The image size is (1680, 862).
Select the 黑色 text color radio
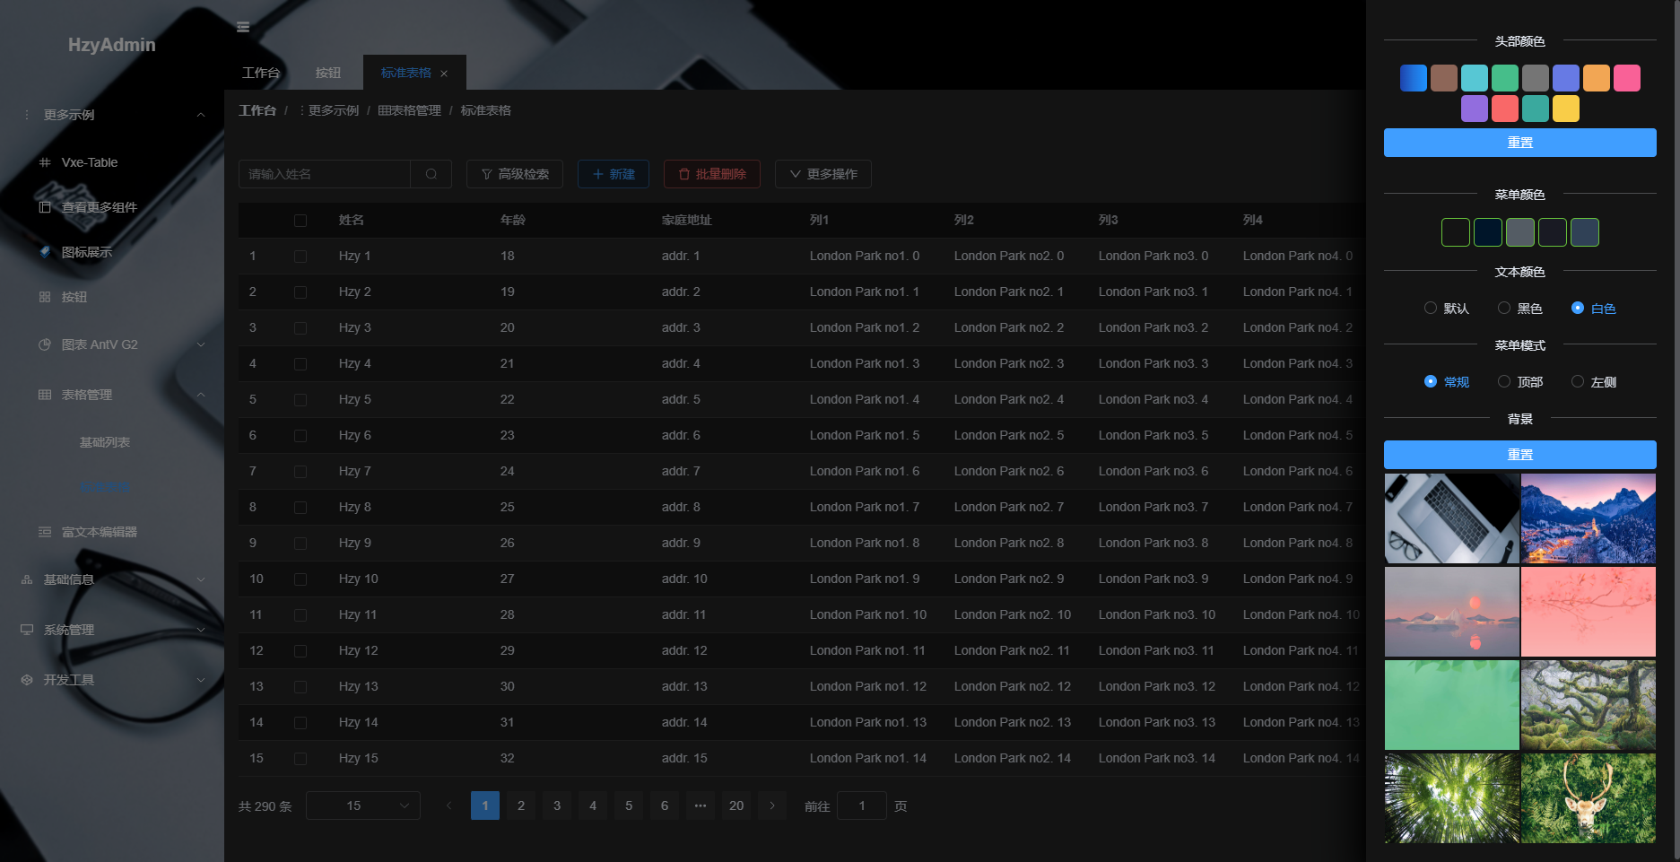(x=1504, y=308)
